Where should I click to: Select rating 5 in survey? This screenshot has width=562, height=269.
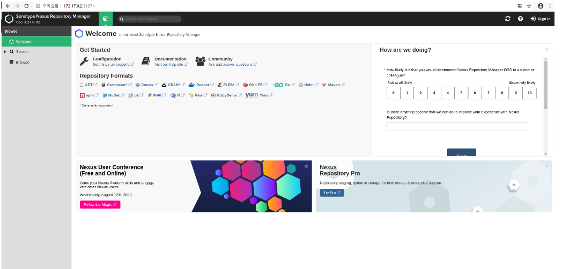click(x=461, y=93)
